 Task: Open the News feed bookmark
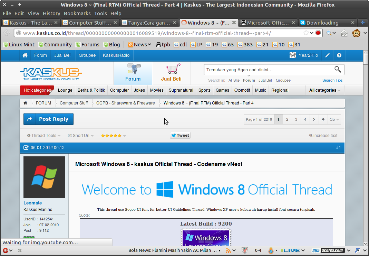139,45
